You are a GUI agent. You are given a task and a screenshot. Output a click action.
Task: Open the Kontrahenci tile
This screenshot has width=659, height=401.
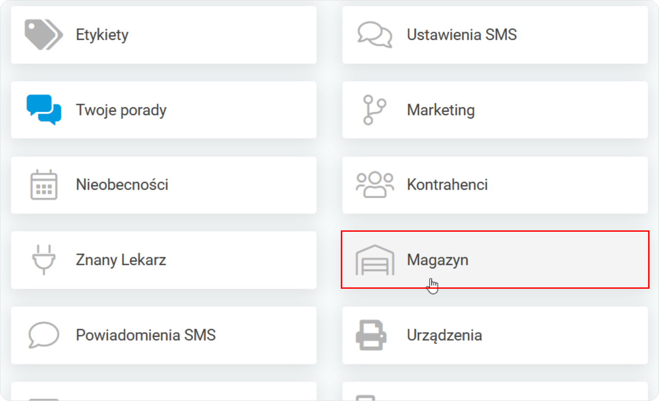click(x=495, y=185)
